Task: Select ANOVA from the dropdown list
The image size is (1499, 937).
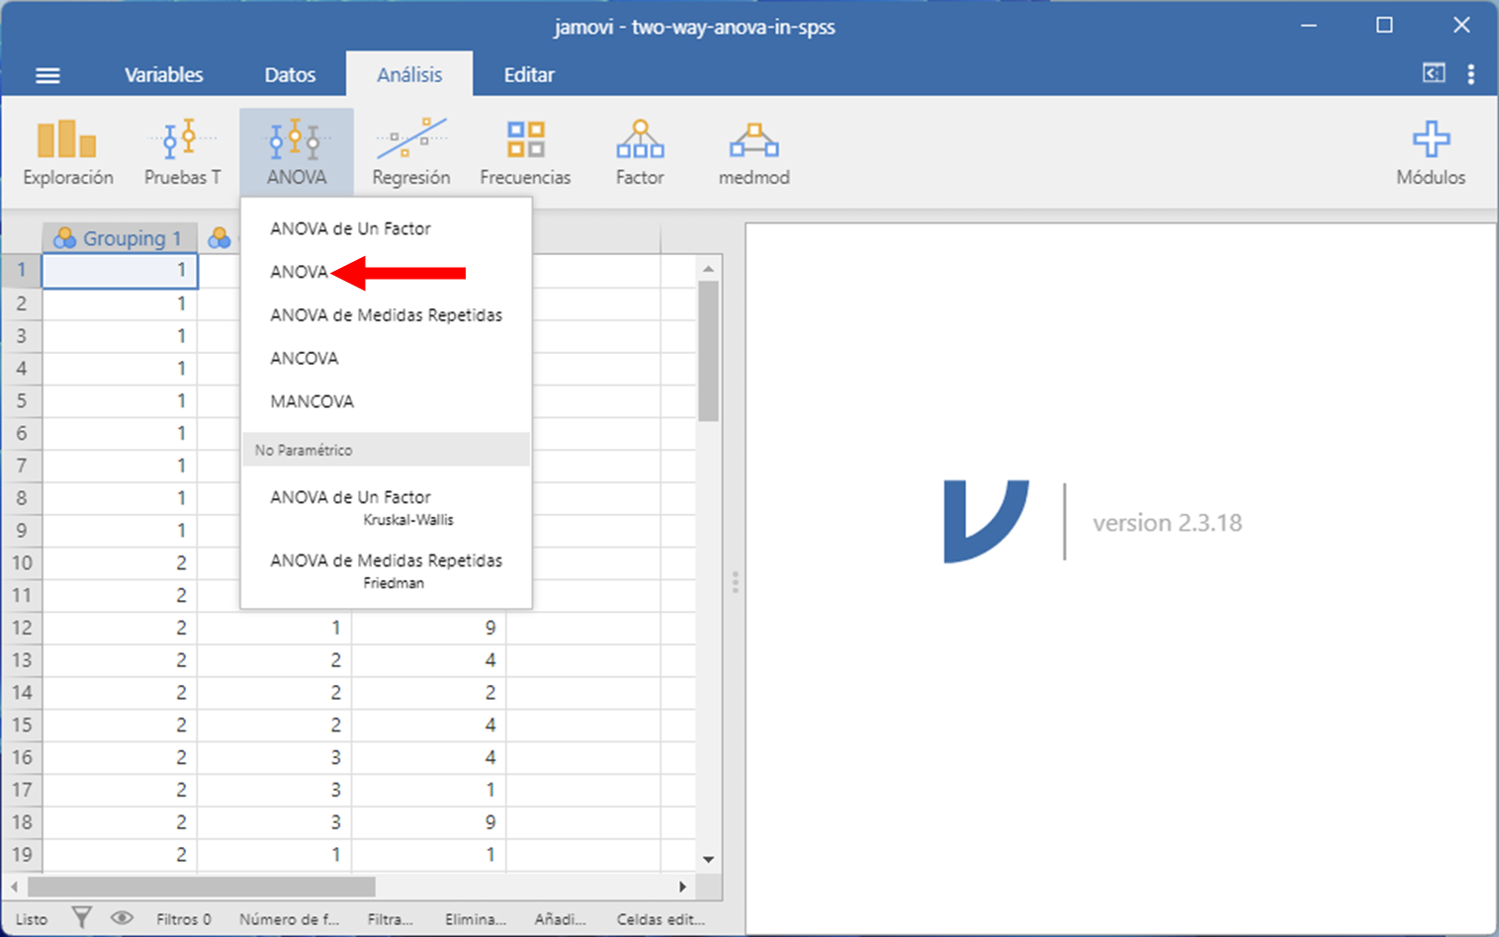Action: [299, 272]
